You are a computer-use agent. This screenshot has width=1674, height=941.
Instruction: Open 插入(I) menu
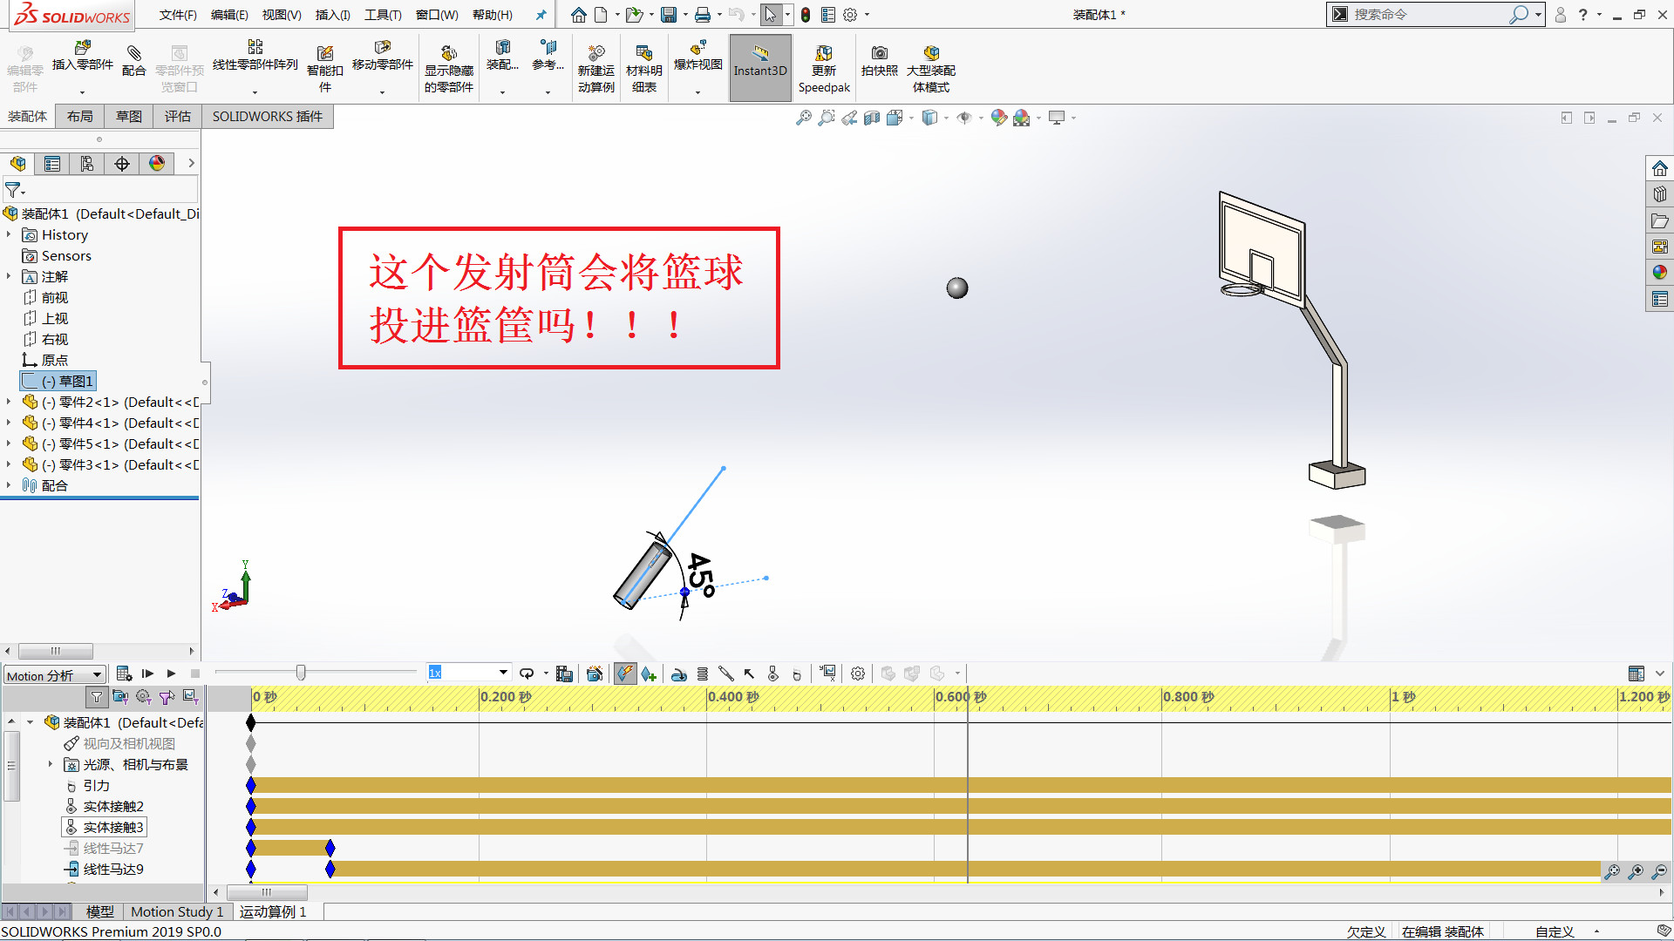point(333,15)
